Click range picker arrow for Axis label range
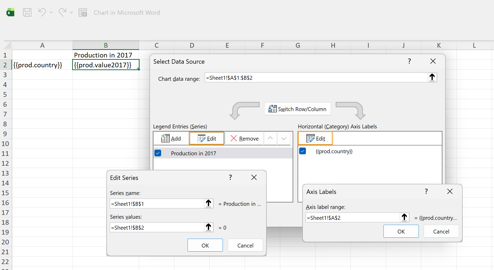 tap(404, 217)
